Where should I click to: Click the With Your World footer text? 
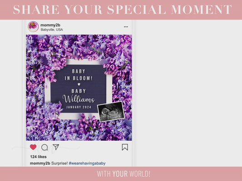point(123,174)
